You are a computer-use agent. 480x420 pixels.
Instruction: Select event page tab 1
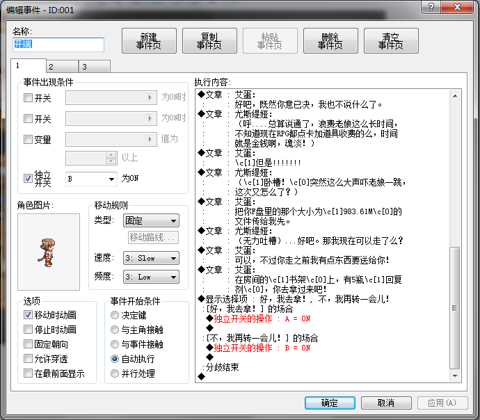[29, 65]
